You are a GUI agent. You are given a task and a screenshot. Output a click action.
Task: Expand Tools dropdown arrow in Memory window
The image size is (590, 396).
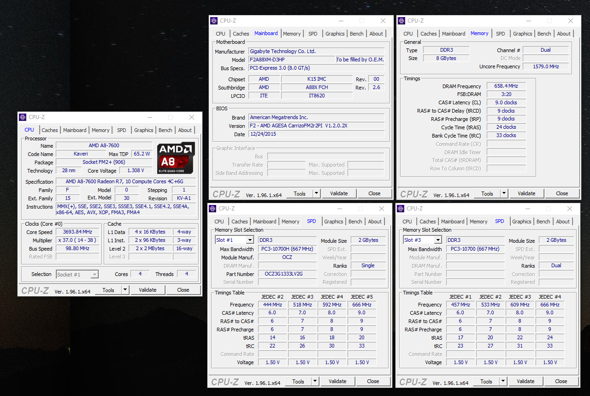(x=504, y=193)
